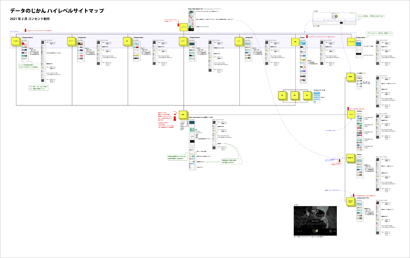
Task: Select the yellow search results note beside /?s=
Action: (350, 77)
